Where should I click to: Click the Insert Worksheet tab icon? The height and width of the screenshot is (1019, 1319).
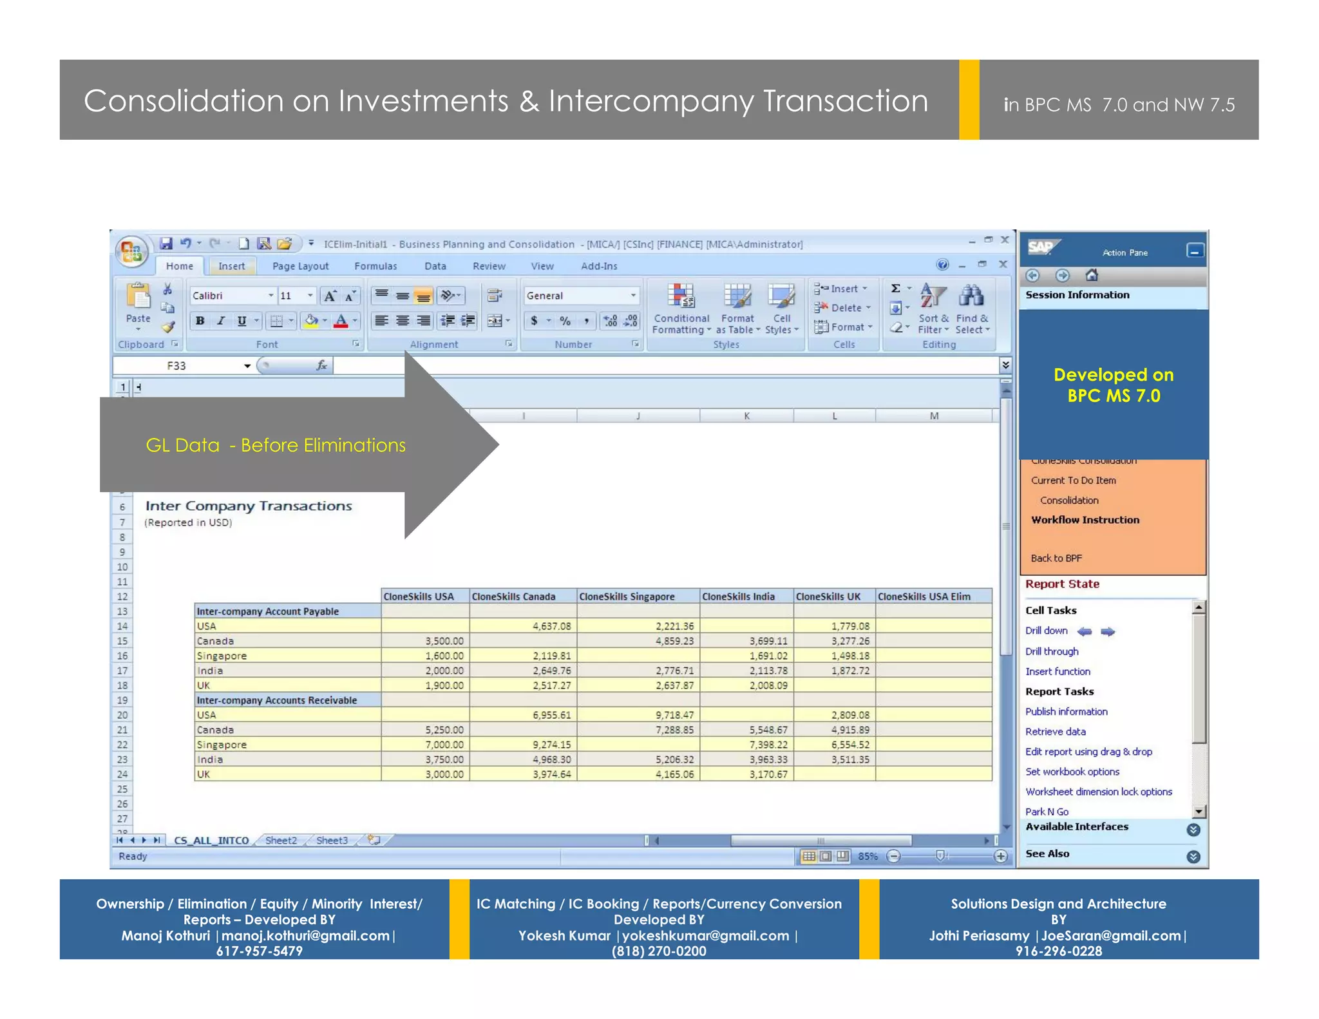(374, 840)
